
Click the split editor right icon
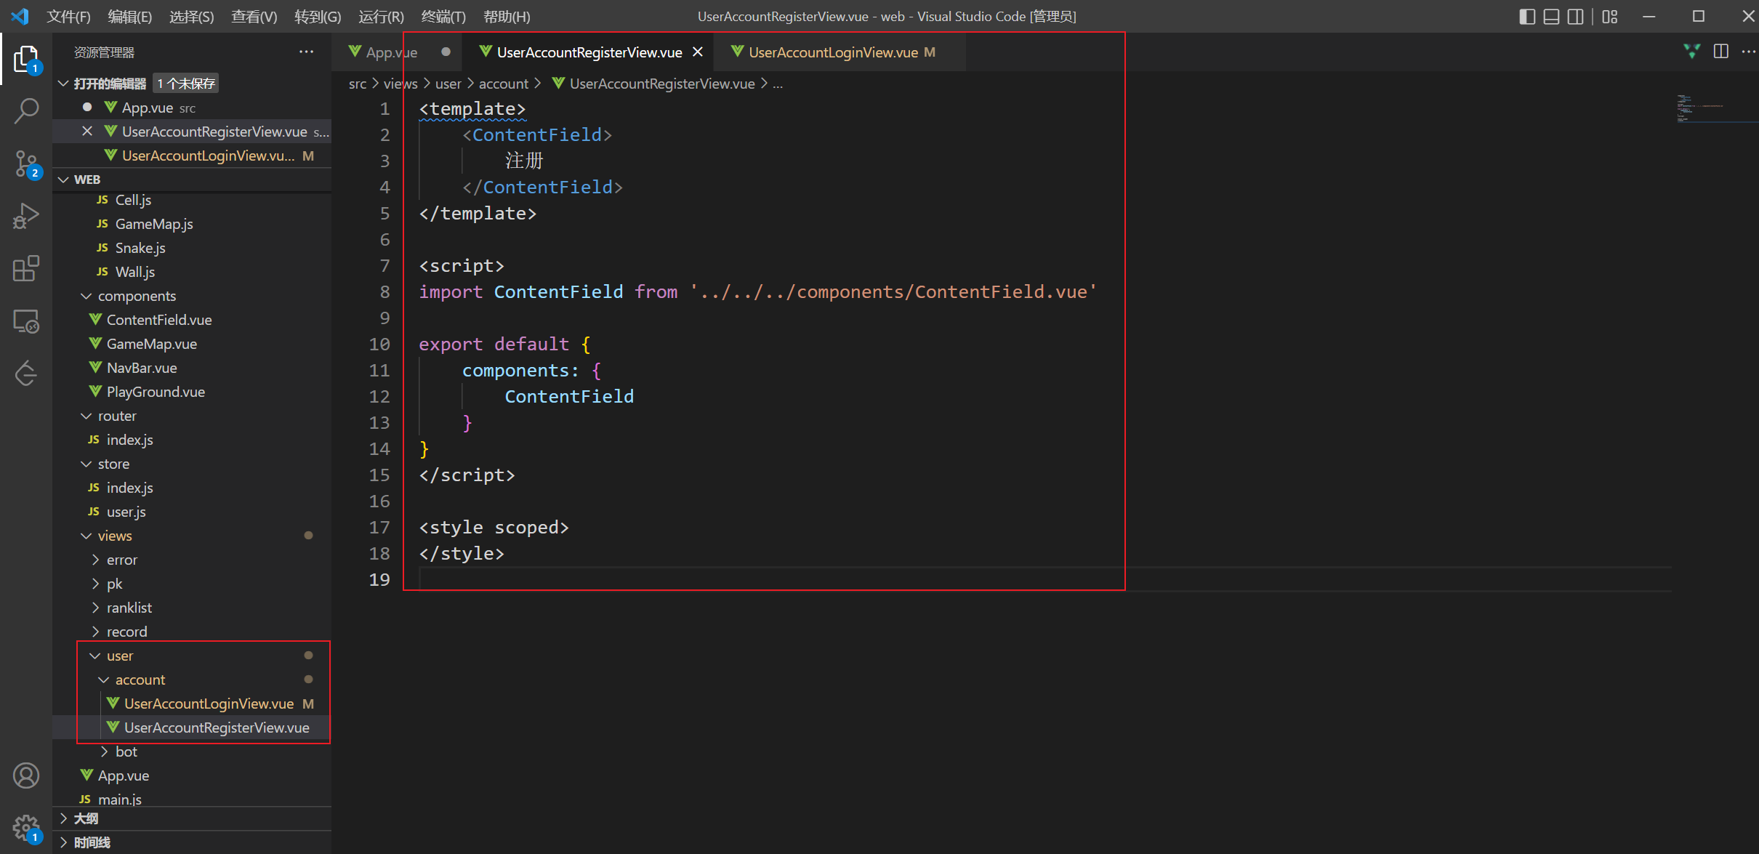coord(1720,52)
